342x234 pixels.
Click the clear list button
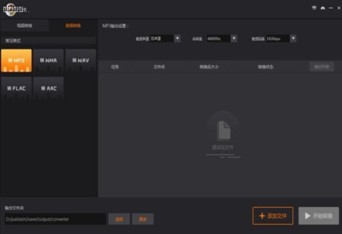pos(321,67)
